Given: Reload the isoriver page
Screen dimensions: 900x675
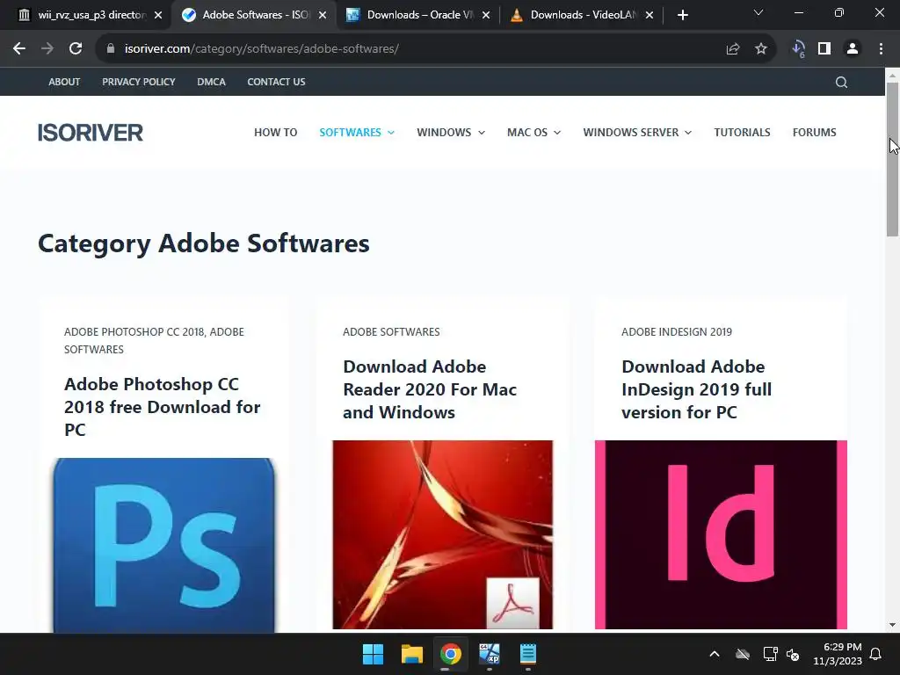Looking at the screenshot, I should [76, 49].
